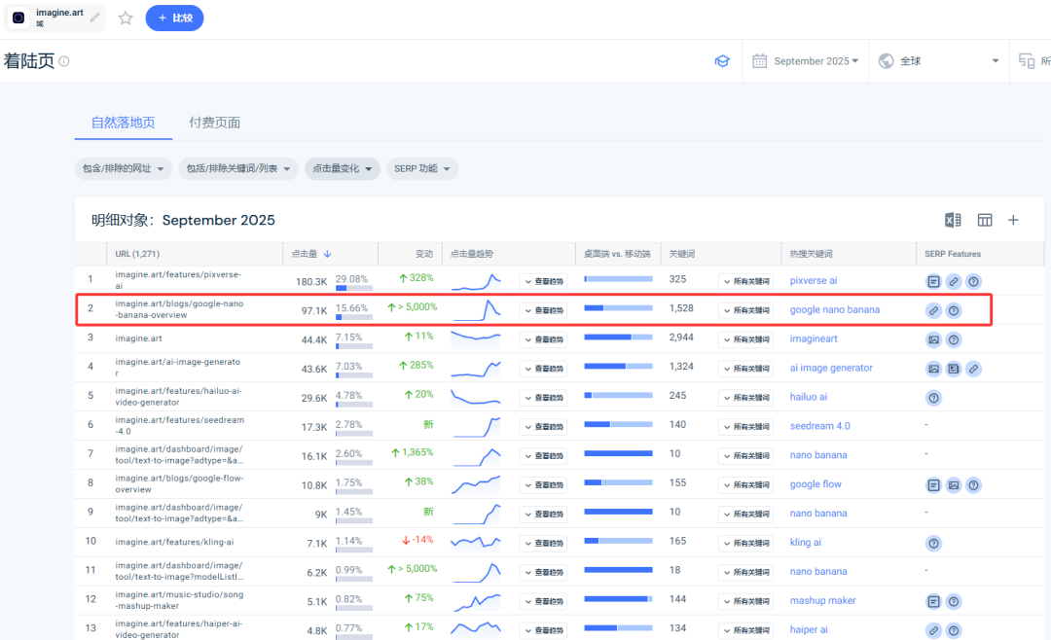Open the hailuo-ai-video-generator URL

point(178,396)
